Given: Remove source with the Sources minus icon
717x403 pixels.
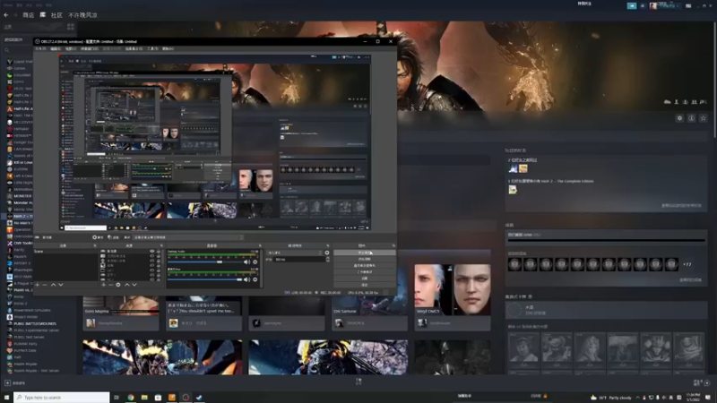Looking at the screenshot, I should tap(110, 285).
